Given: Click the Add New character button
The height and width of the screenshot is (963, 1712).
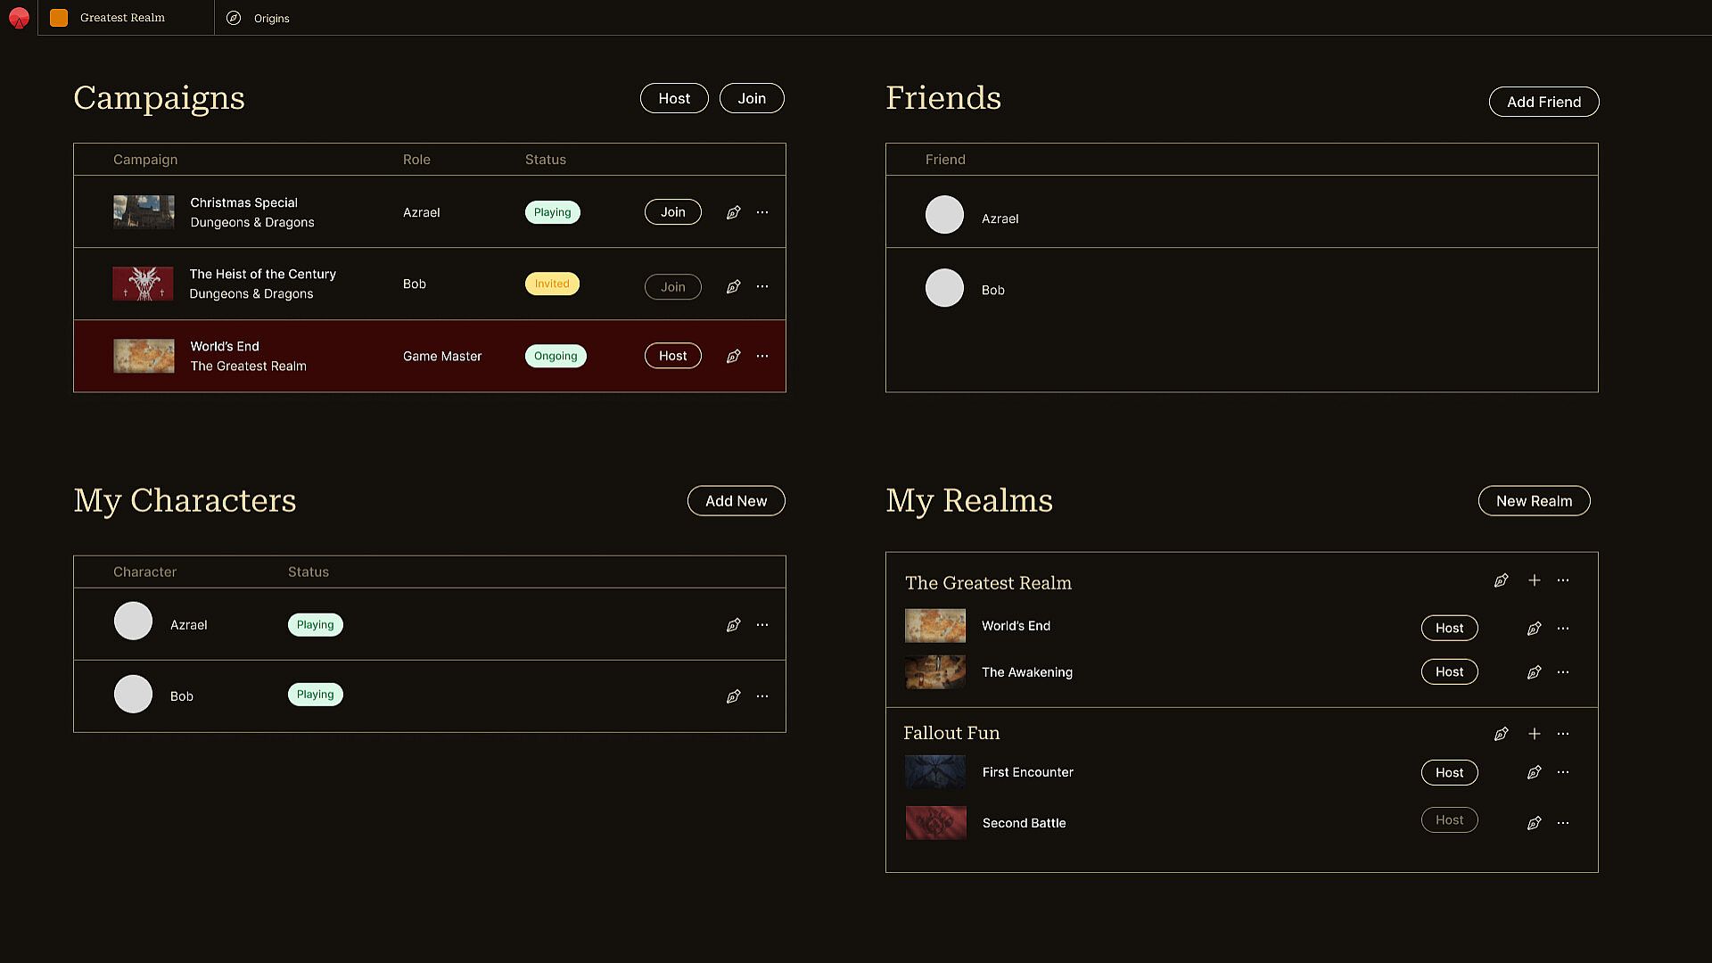Looking at the screenshot, I should (736, 501).
